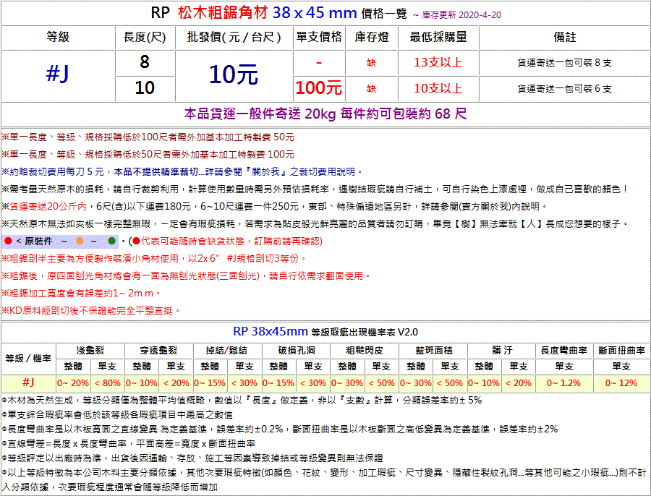Viewport: 651px width, 496px height.
Task: Click the note about 低於100尺 加工特製費 50元
Action: coord(148,137)
